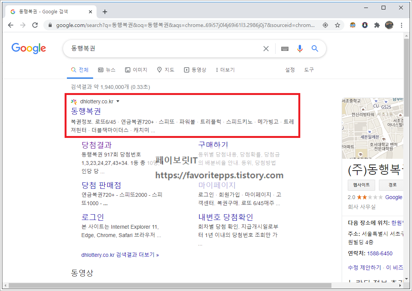Click the scroll-left arrow
412x291 pixels.
click(6, 285)
